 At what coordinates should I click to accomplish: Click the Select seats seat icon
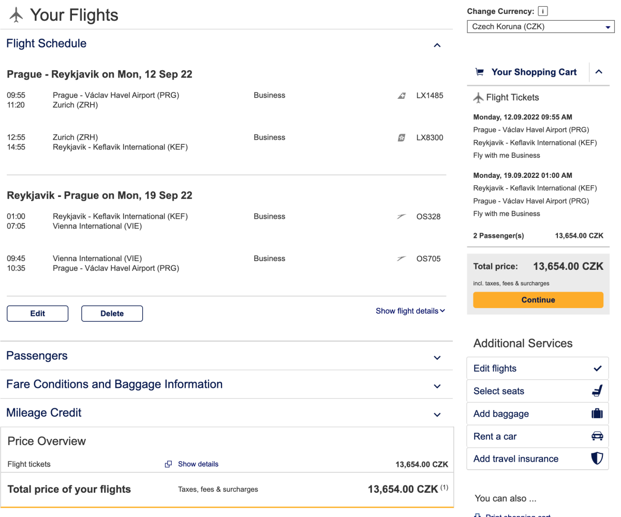pos(597,391)
